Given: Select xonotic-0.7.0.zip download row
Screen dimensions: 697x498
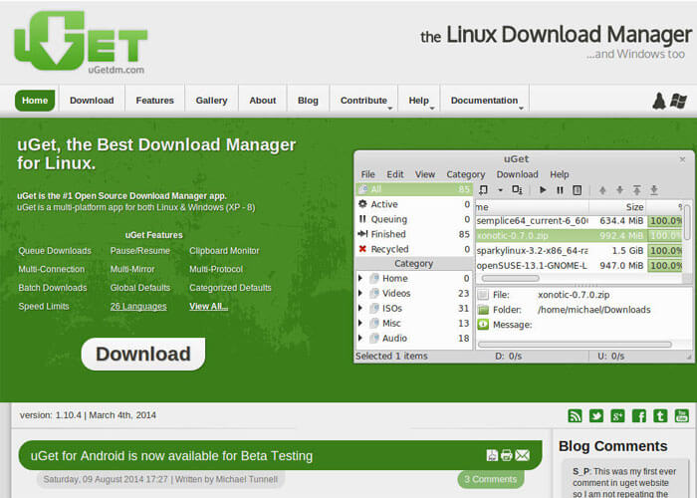Looking at the screenshot, I should (x=579, y=236).
